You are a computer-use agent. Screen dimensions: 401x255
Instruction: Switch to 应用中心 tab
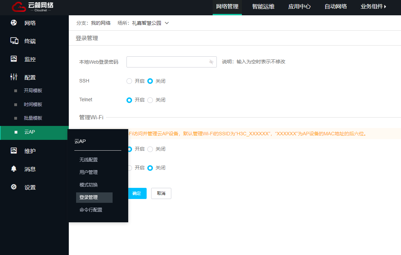(299, 7)
